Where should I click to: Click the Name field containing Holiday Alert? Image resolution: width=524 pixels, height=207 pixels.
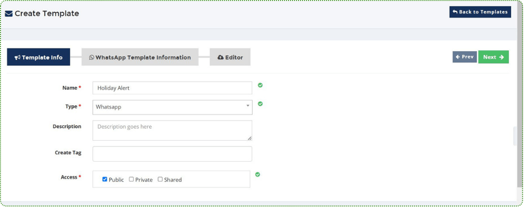coord(172,88)
